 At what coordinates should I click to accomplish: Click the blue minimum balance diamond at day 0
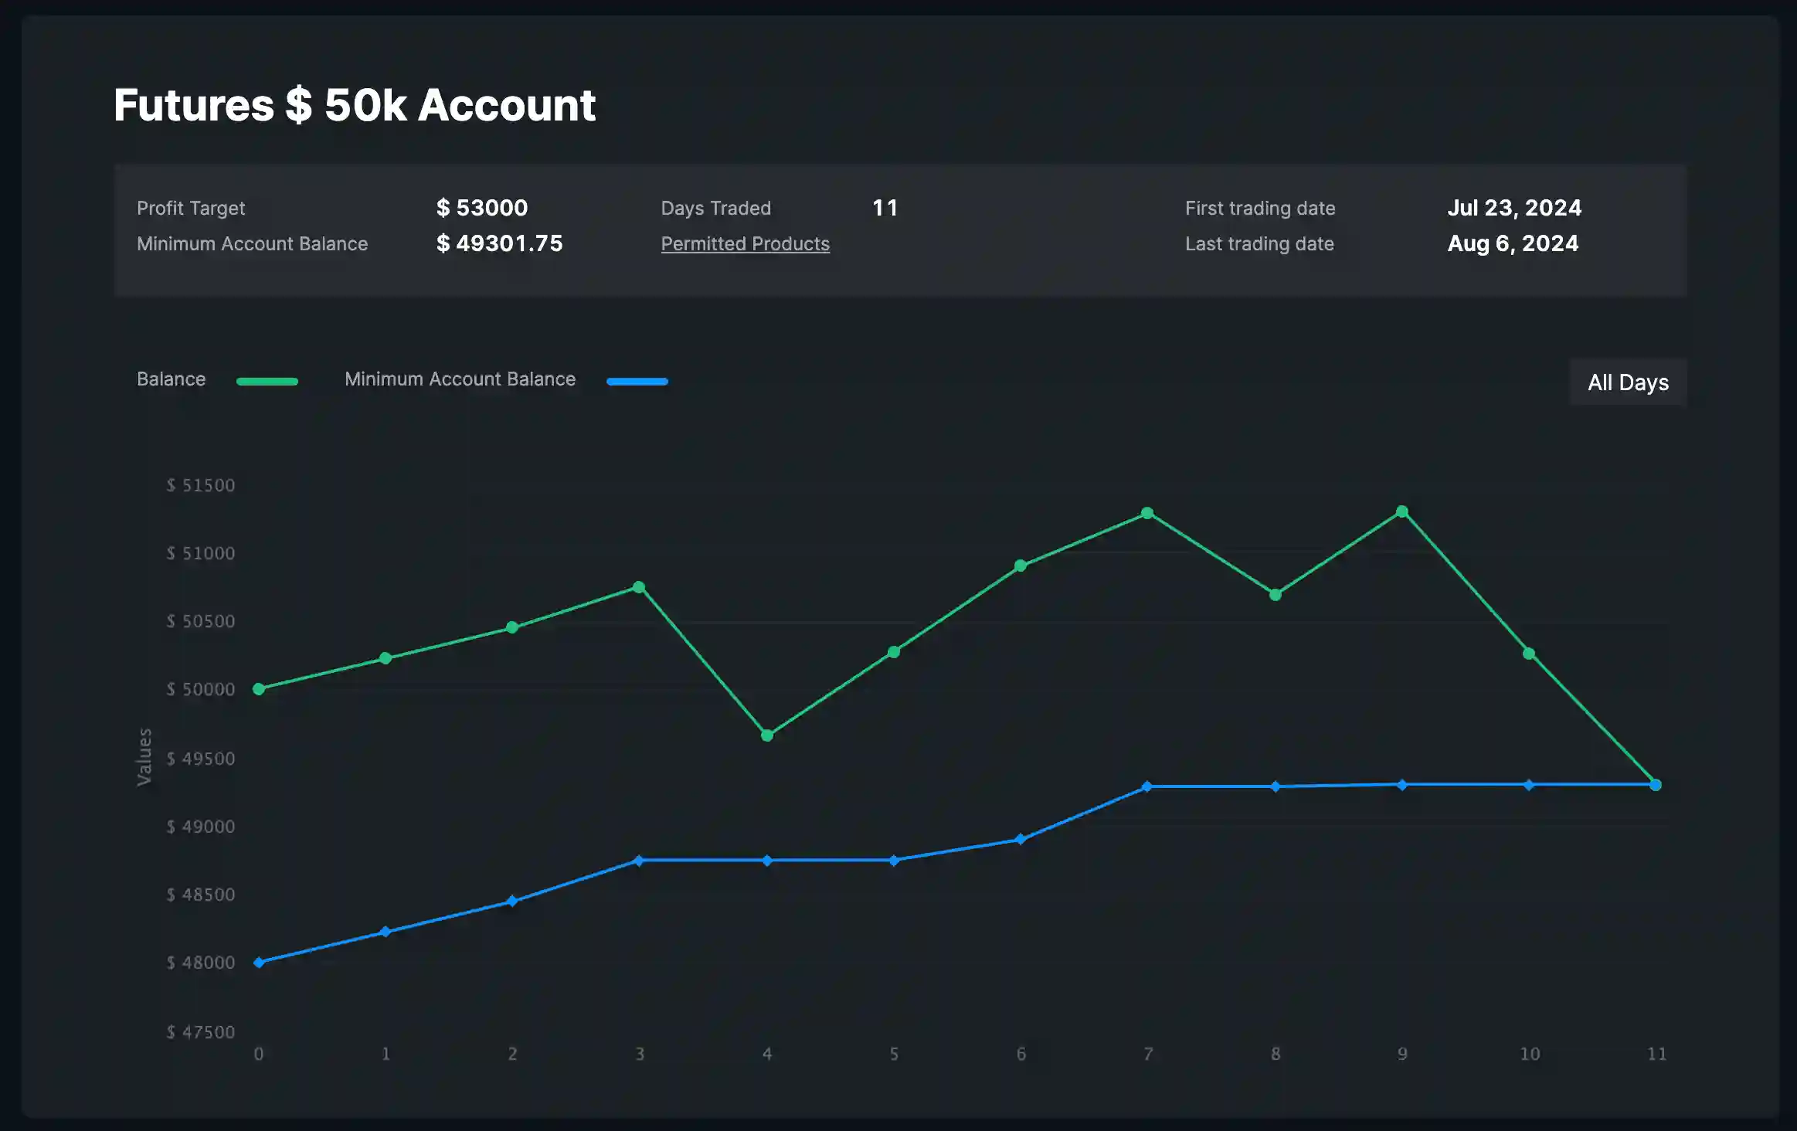pyautogui.click(x=259, y=963)
